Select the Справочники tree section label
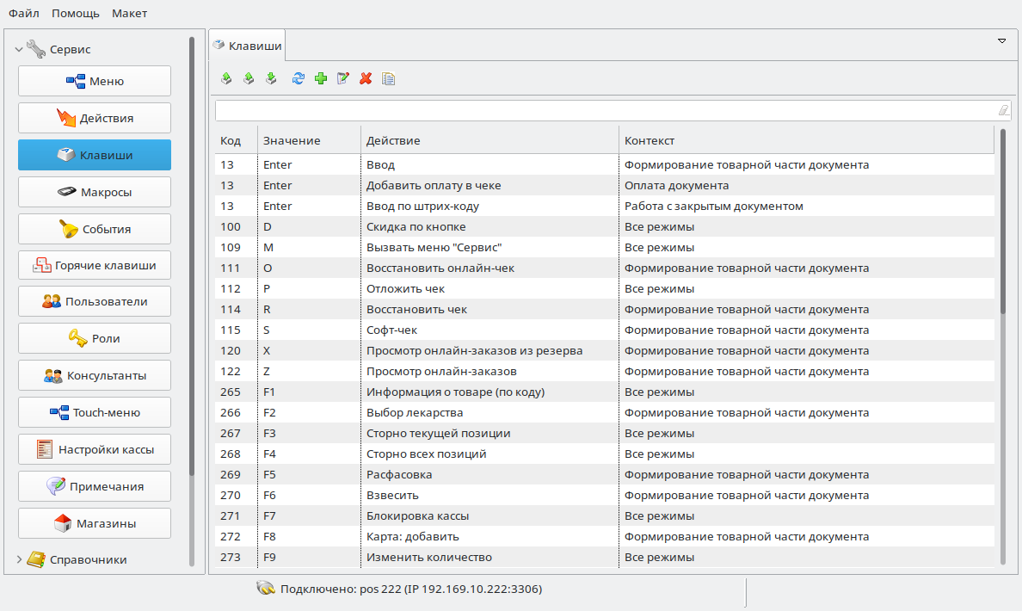The image size is (1022, 611). [88, 559]
